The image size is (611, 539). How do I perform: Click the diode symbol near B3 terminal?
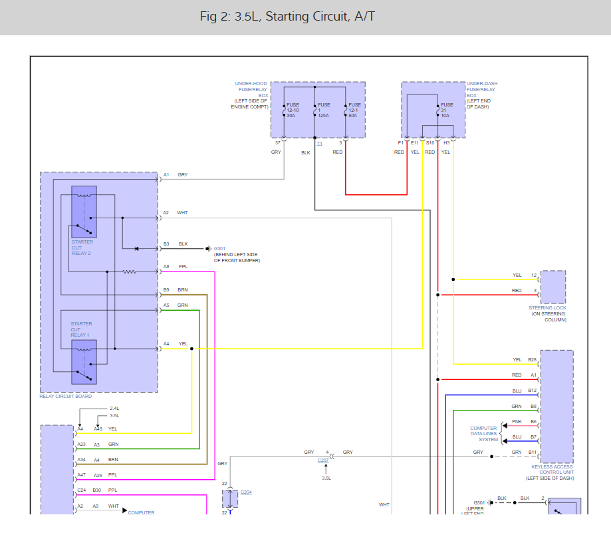[x=136, y=248]
